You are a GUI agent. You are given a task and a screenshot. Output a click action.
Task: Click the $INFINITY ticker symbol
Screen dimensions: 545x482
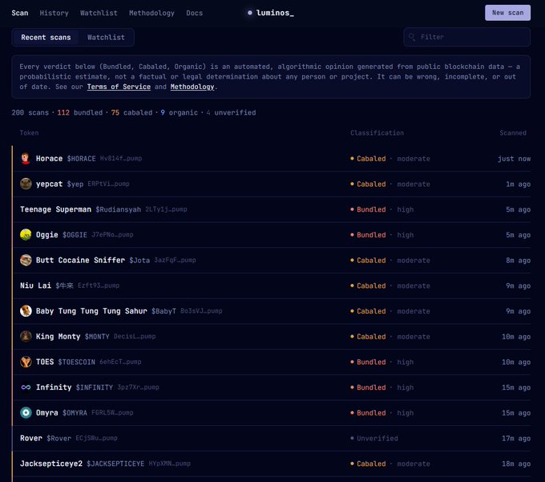point(95,387)
